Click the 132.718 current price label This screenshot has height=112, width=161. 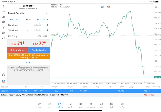(x=157, y=77)
